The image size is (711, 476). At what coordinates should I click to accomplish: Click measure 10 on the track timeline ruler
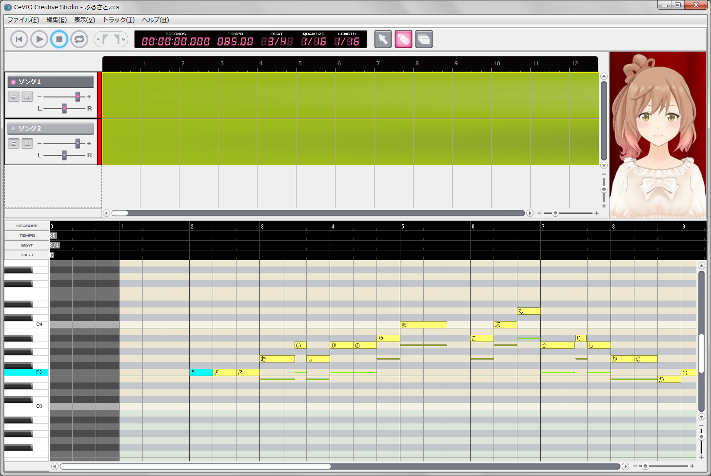tap(496, 63)
